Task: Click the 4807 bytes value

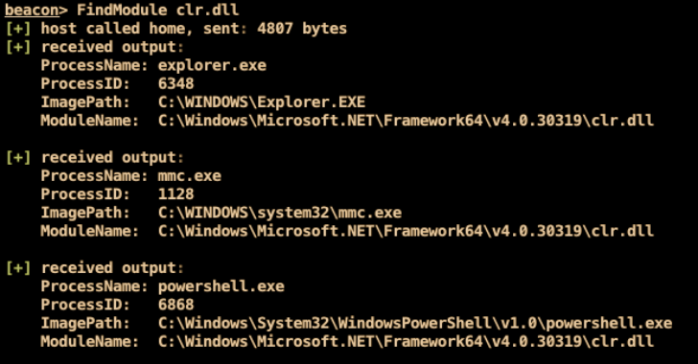Action: click(x=302, y=29)
